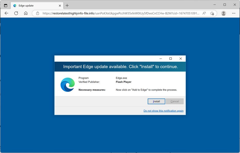Maximize the update dialog
240x153 pixels.
tap(171, 59)
